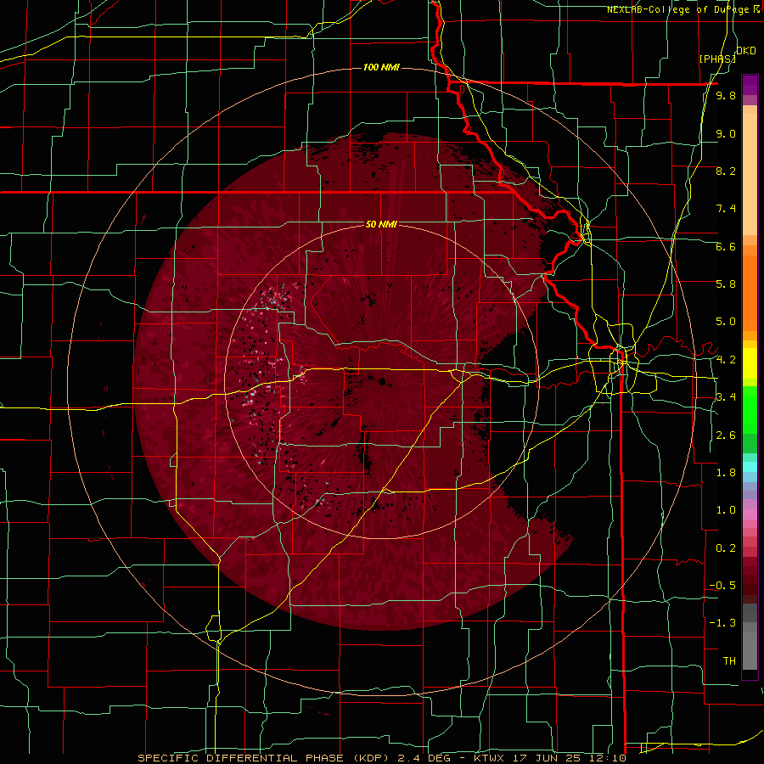Click the Specific Differential Phase caption at the bottom
The image size is (764, 764).
(x=381, y=758)
